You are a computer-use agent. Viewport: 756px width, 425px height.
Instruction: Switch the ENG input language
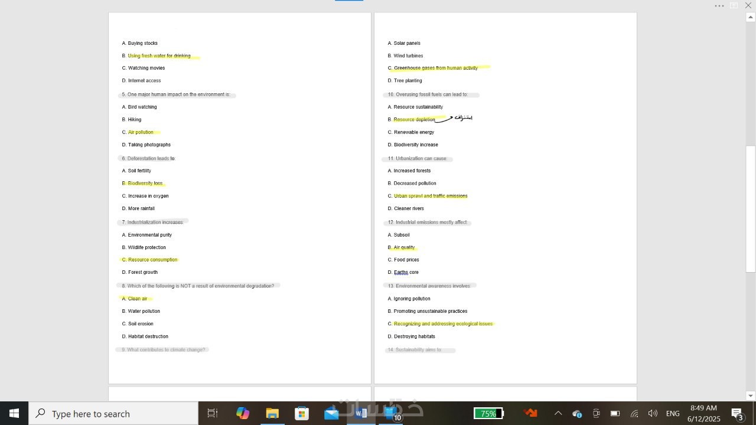(x=673, y=413)
